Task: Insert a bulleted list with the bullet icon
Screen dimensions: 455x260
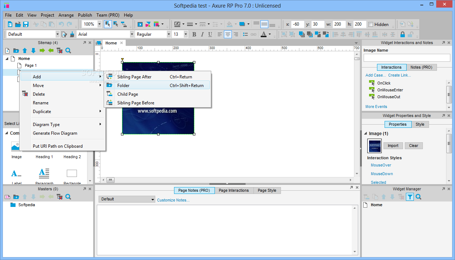Action: (x=246, y=34)
